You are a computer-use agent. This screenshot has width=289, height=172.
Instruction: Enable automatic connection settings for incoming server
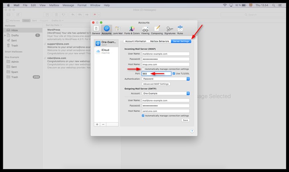tap(143, 69)
